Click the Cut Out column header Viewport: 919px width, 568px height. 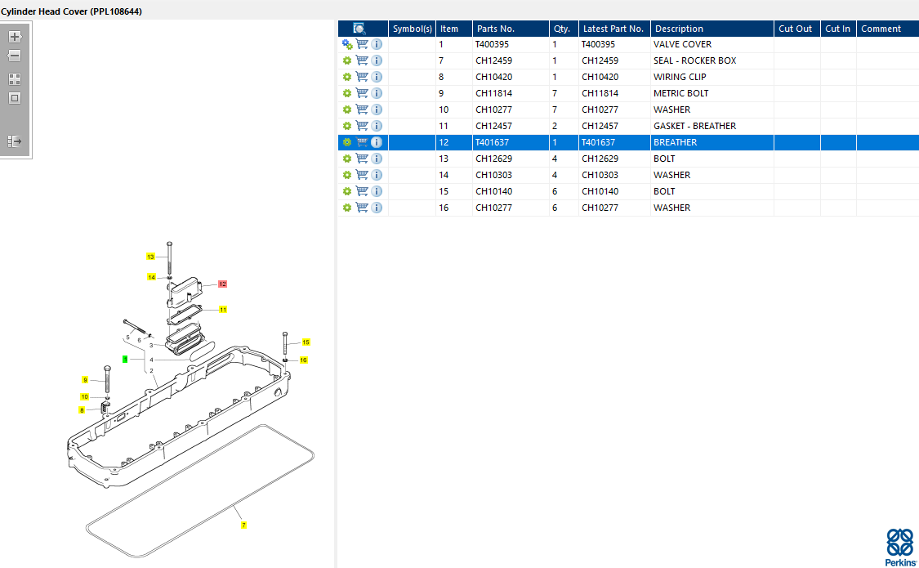(x=797, y=29)
